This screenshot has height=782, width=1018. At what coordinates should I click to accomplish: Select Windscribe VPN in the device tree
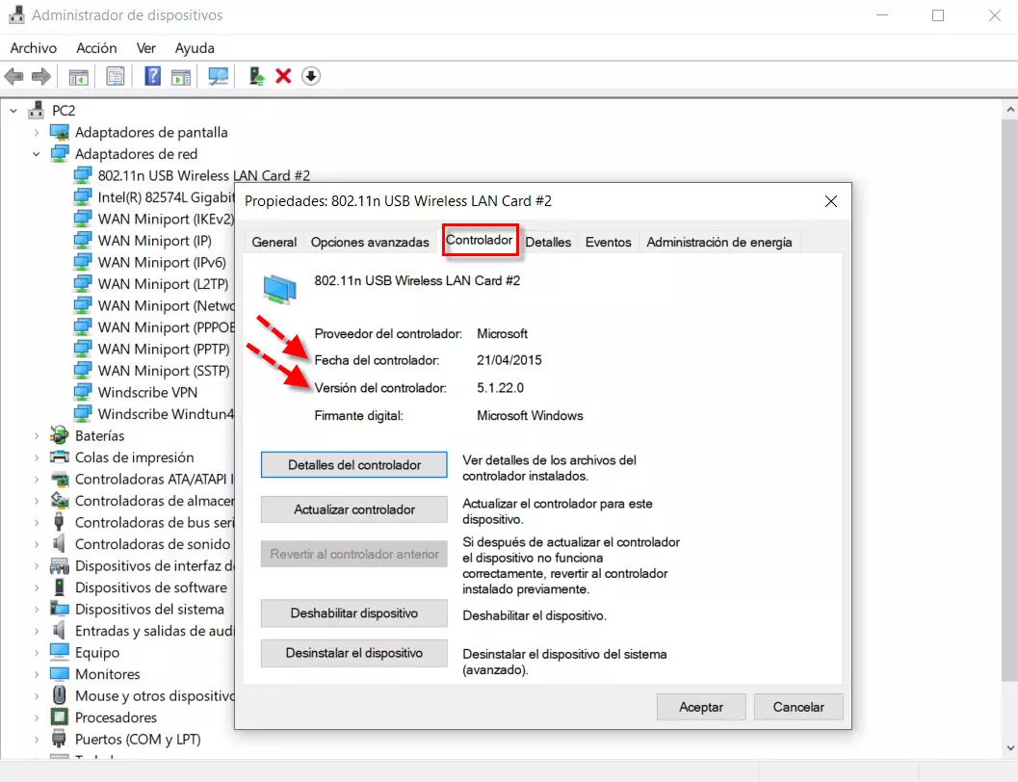tap(146, 392)
